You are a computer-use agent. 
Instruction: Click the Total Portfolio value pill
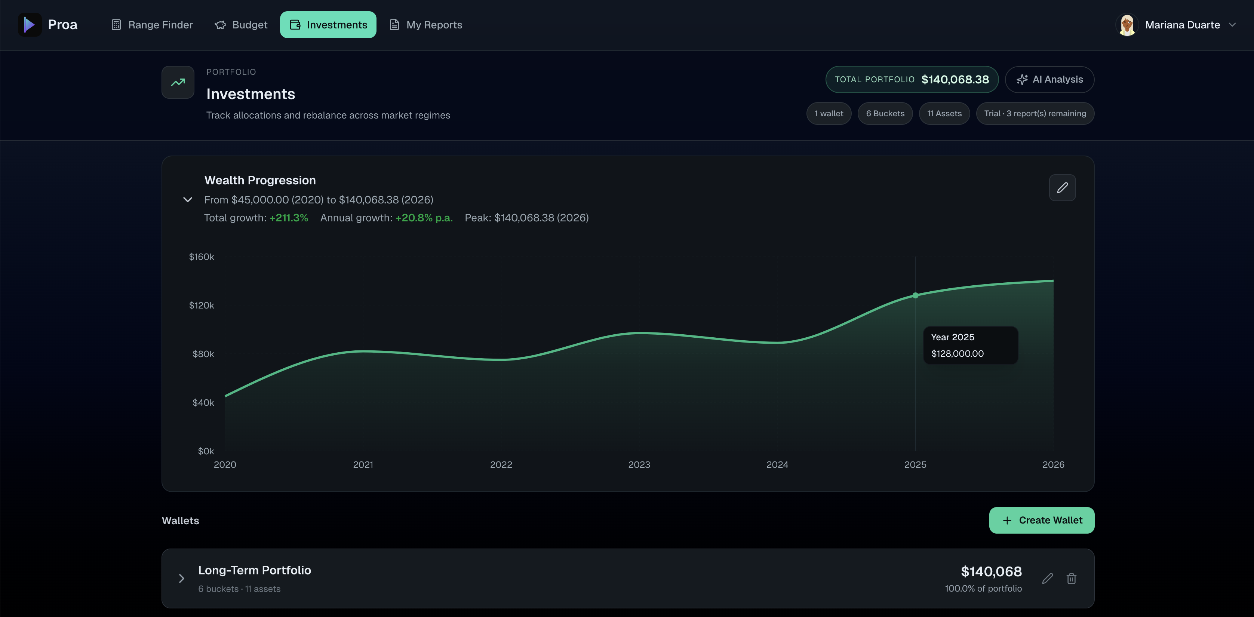pos(911,79)
